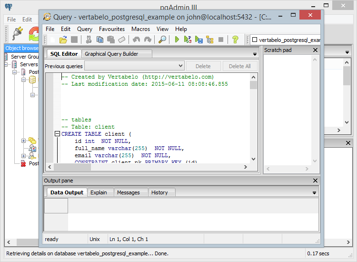The height and width of the screenshot is (262, 357).
Task: Collapse the CREATE TABLE client code block
Action: 57,134
